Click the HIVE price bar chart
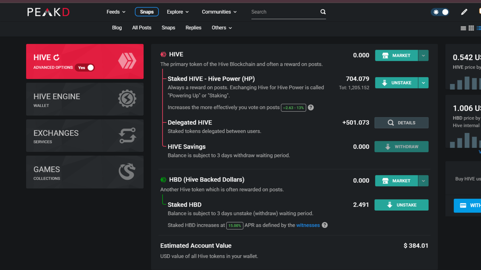 coord(466,82)
